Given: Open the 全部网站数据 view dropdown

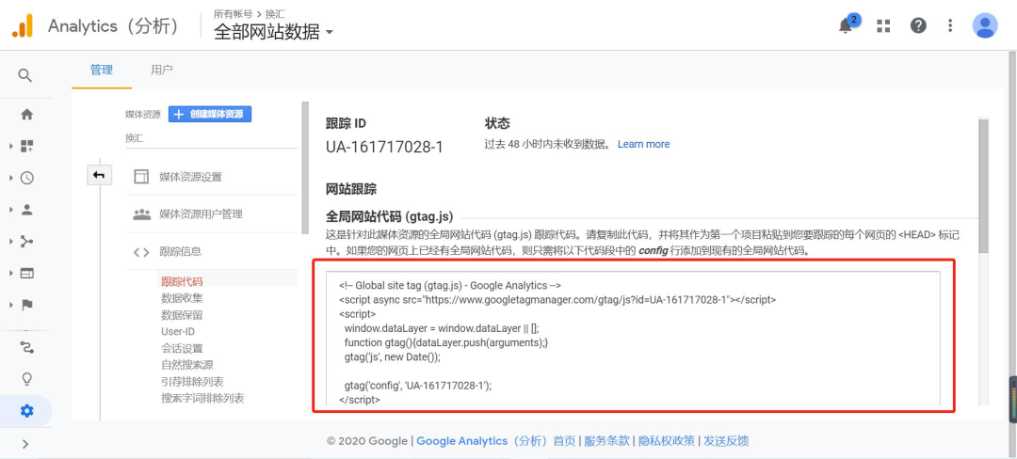Looking at the screenshot, I should click(273, 32).
